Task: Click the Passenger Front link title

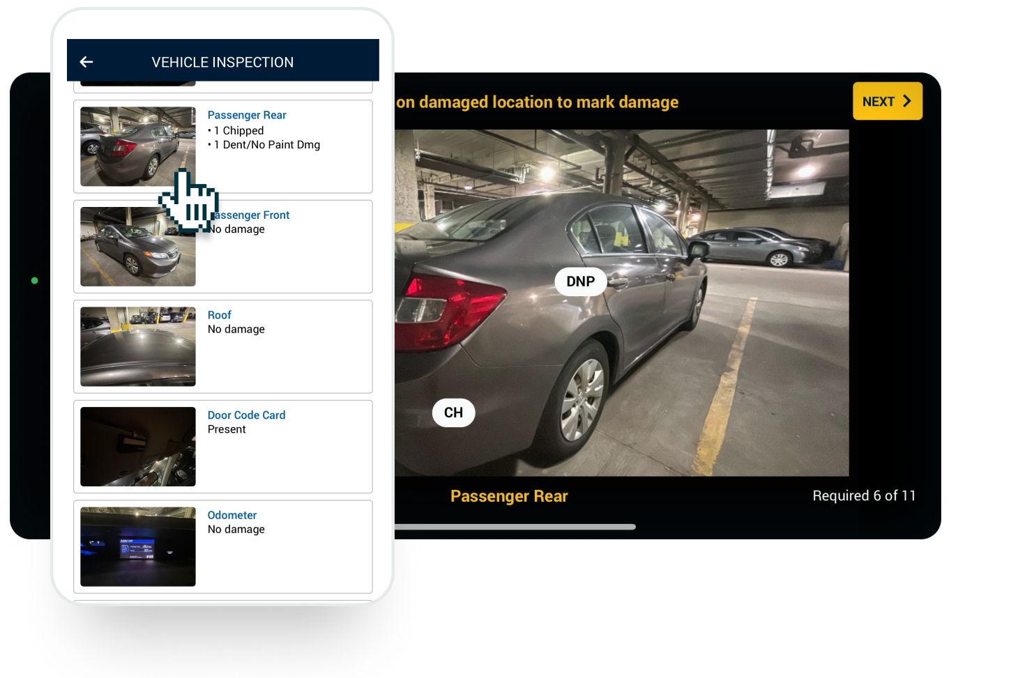Action: click(254, 215)
